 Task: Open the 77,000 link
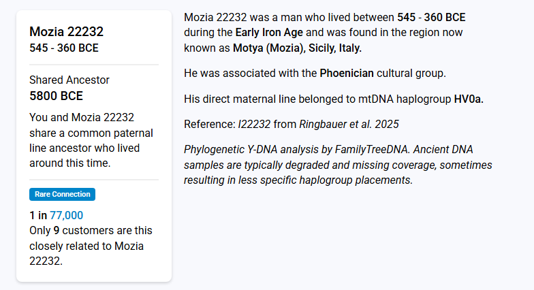tap(67, 215)
